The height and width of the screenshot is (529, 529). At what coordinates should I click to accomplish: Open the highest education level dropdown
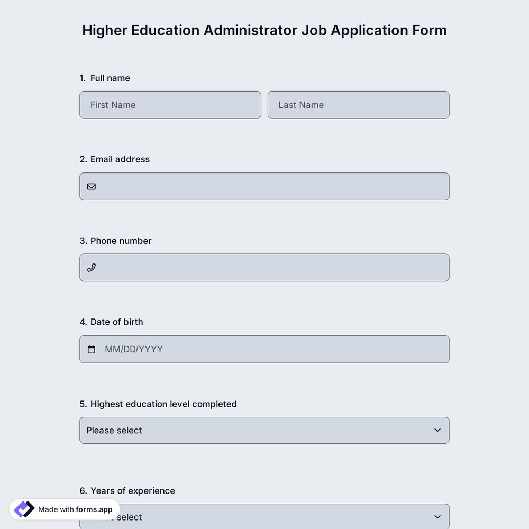pos(264,430)
